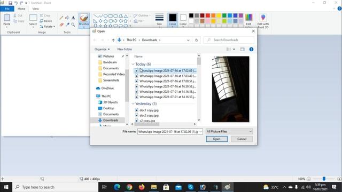Image resolution: width=342 pixels, height=192 pixels.
Task: Click Crop in the Image group
Action: 45,15
